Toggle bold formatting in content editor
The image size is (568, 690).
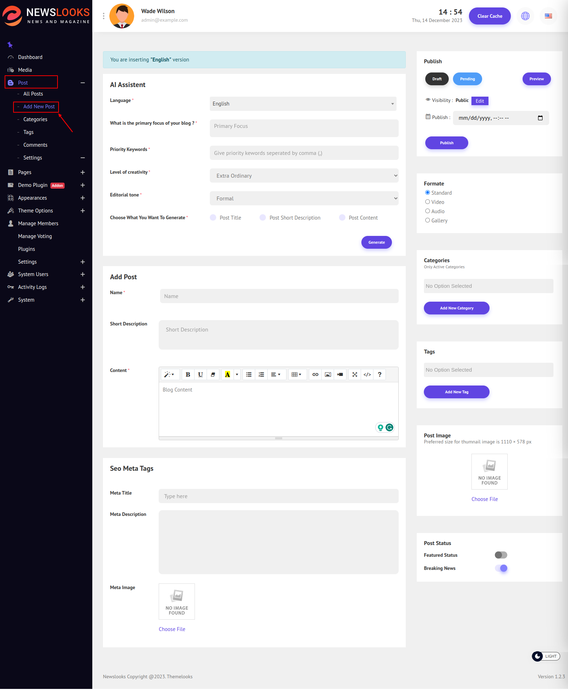pyautogui.click(x=188, y=374)
